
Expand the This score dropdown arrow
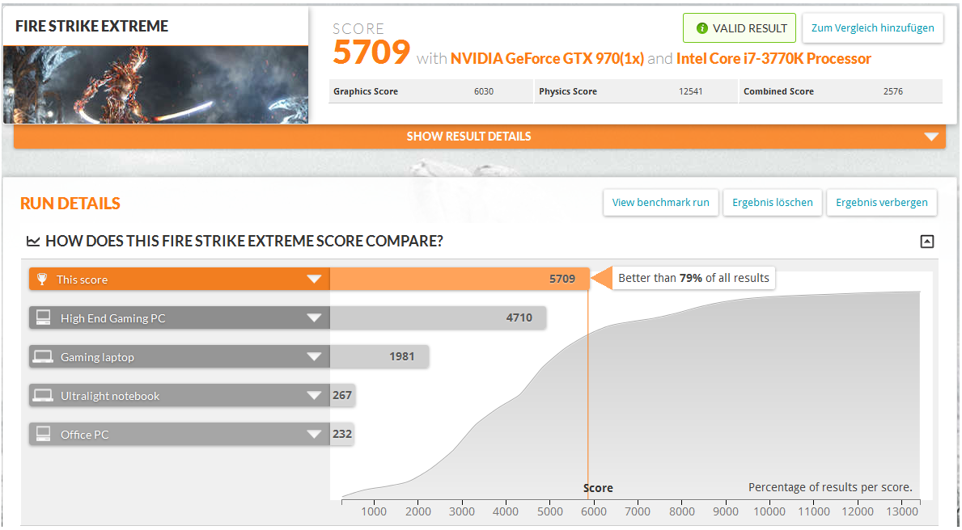pyautogui.click(x=314, y=280)
